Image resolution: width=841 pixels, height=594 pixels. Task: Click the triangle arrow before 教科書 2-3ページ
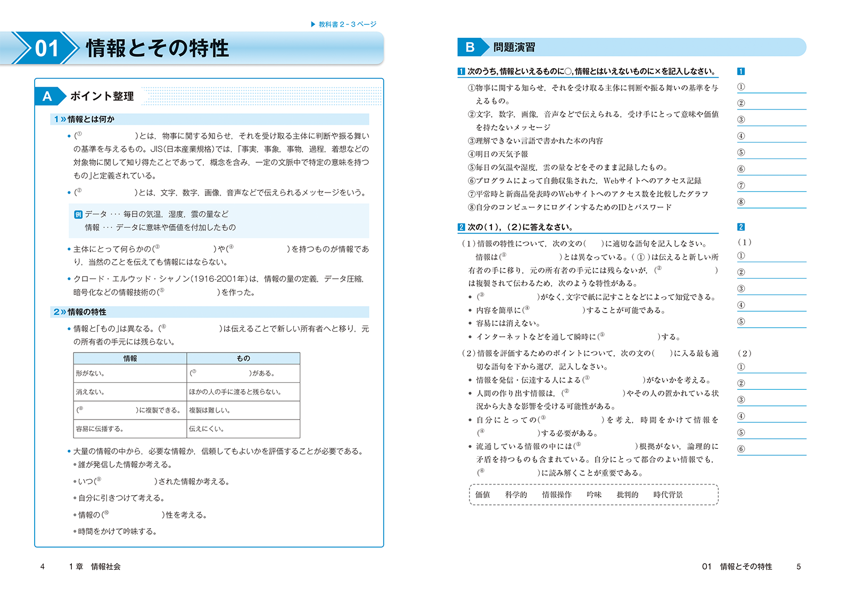313,24
